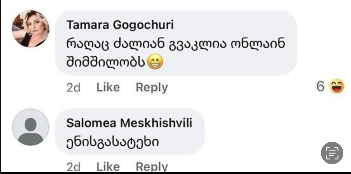Reply to Salomea Meskhishvili's comment
Viewport: 351px width, 174px height.
[x=151, y=167]
